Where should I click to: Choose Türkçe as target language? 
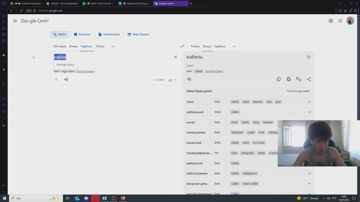[x=195, y=46]
